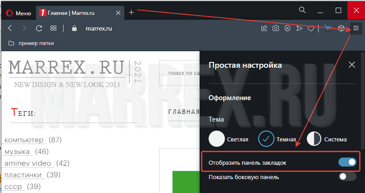Select the Главная | Marrex.ru tab
The image size is (365, 193).
[x=79, y=13]
